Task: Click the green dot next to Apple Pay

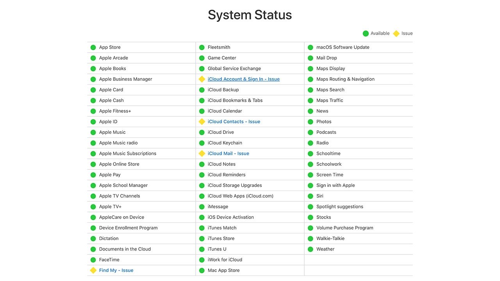Action: pos(93,175)
